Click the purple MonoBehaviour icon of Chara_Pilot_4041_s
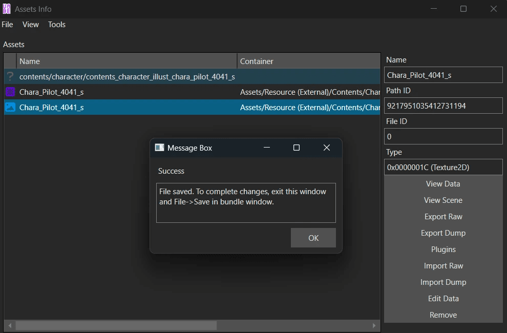 tap(10, 92)
